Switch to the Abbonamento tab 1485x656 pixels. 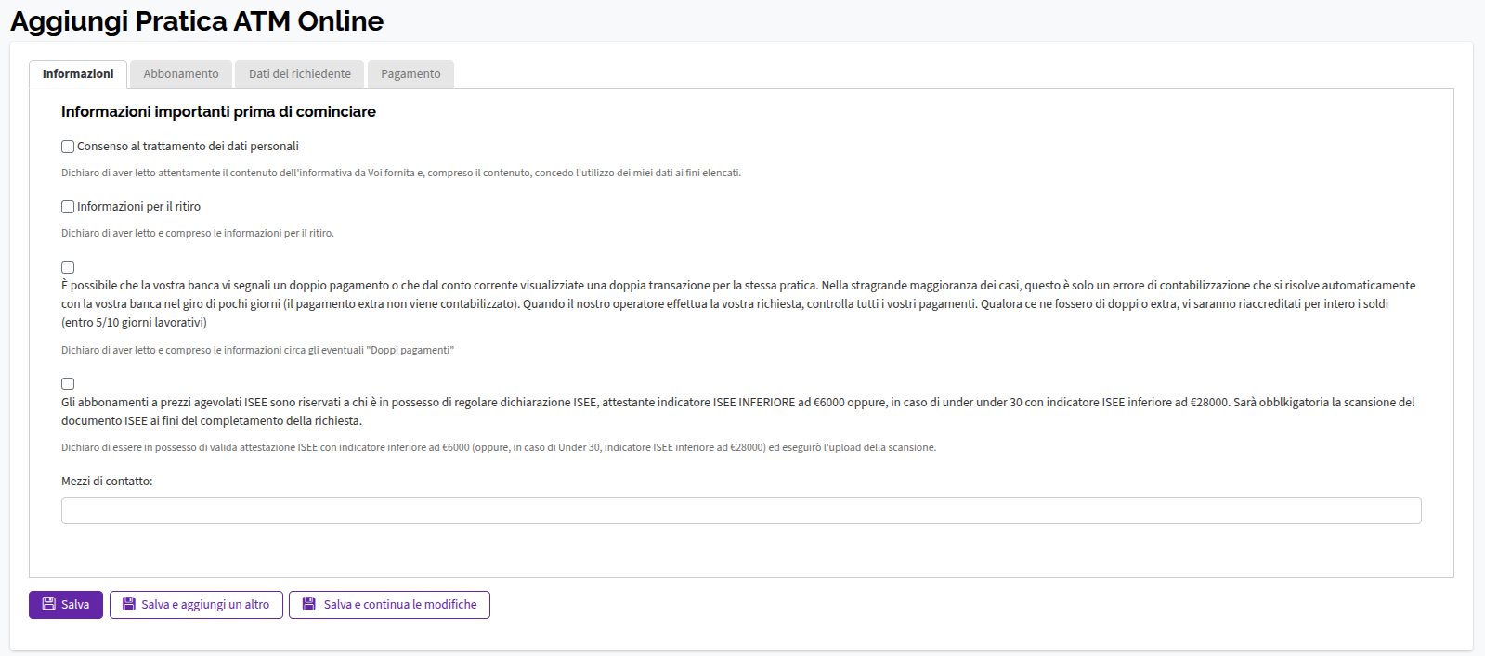click(x=181, y=74)
